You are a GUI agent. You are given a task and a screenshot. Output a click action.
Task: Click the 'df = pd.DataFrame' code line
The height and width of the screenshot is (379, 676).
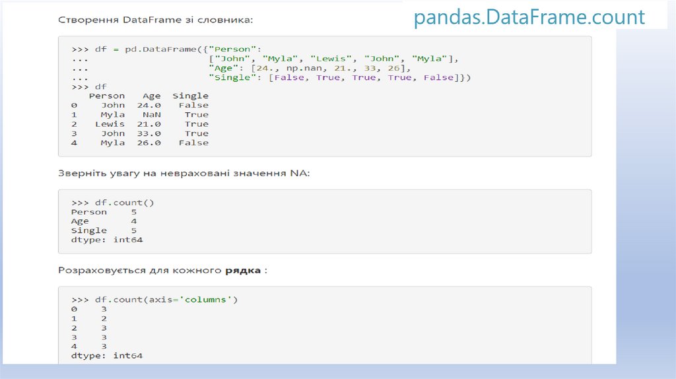(x=166, y=49)
